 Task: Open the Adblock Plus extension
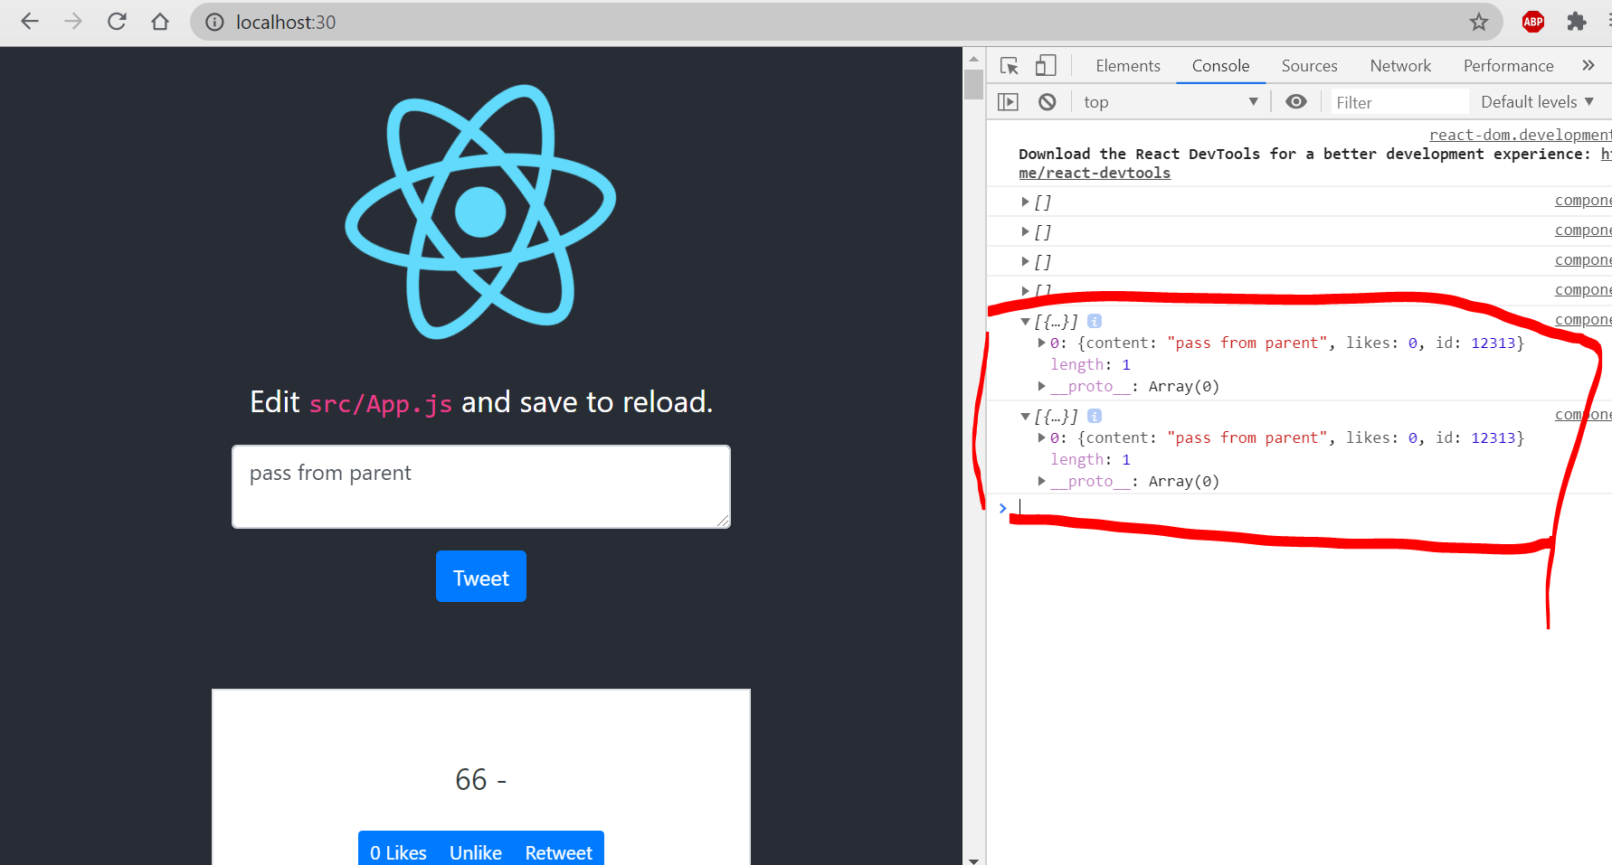(x=1533, y=22)
